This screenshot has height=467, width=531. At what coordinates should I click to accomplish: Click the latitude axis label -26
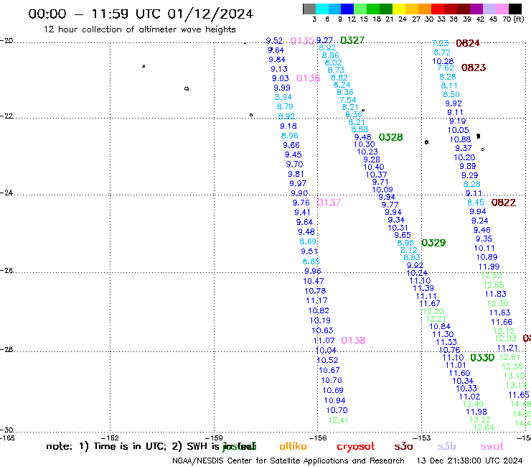pyautogui.click(x=6, y=271)
